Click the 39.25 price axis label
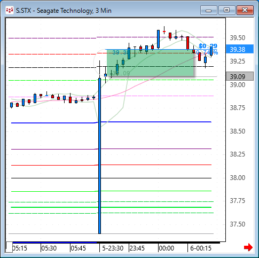The image size is (259, 258). [x=238, y=61]
